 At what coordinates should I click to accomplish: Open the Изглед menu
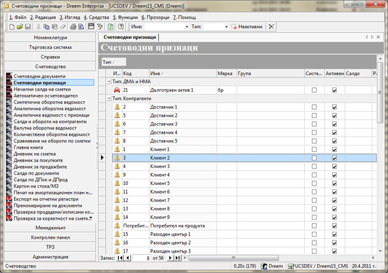(70, 17)
